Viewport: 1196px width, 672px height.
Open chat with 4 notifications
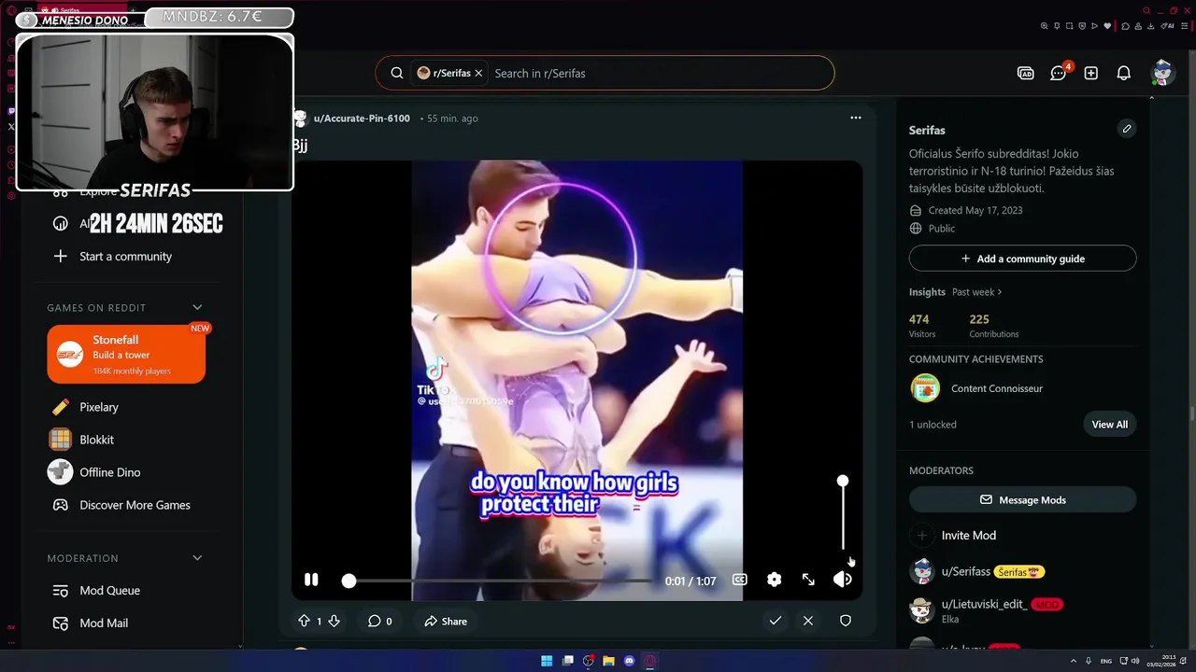pos(1060,72)
